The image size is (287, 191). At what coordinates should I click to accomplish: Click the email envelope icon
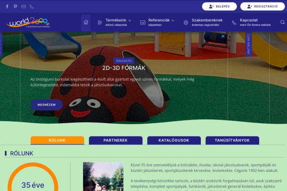coord(23,7)
